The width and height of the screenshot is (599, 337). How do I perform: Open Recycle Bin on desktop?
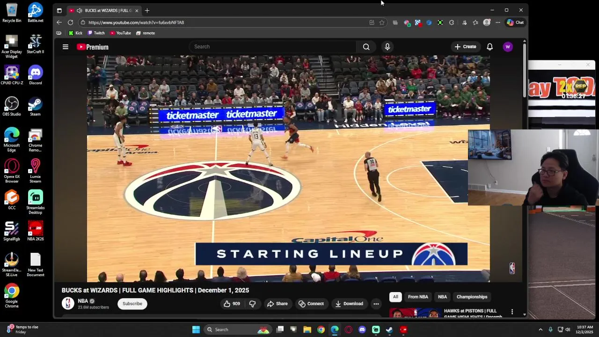tap(12, 13)
